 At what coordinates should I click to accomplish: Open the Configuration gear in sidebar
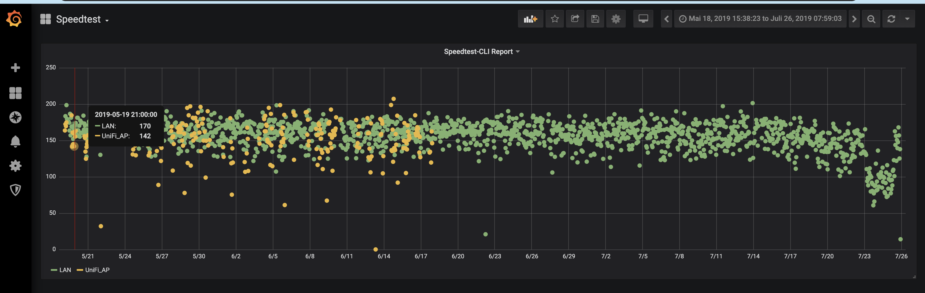pyautogui.click(x=15, y=166)
